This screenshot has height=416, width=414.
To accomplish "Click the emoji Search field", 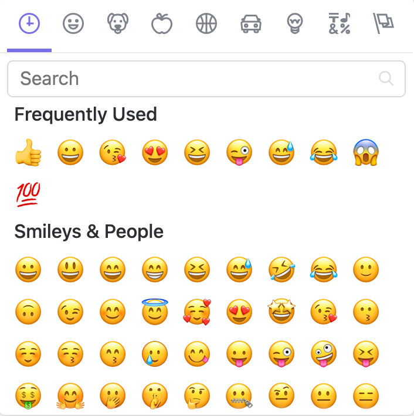I will pyautogui.click(x=194, y=79).
